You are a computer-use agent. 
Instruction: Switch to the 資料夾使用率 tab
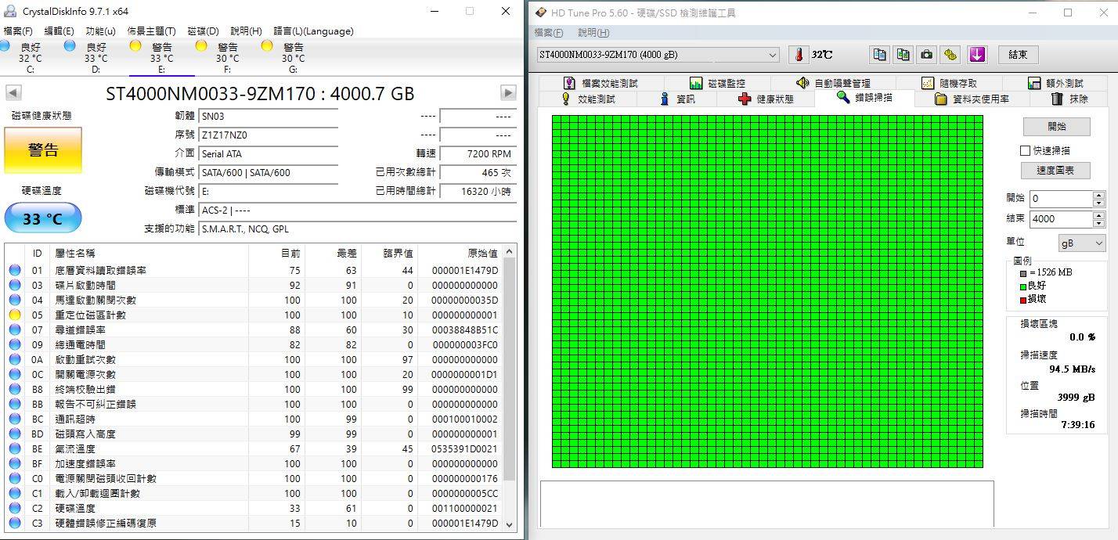pos(972,99)
